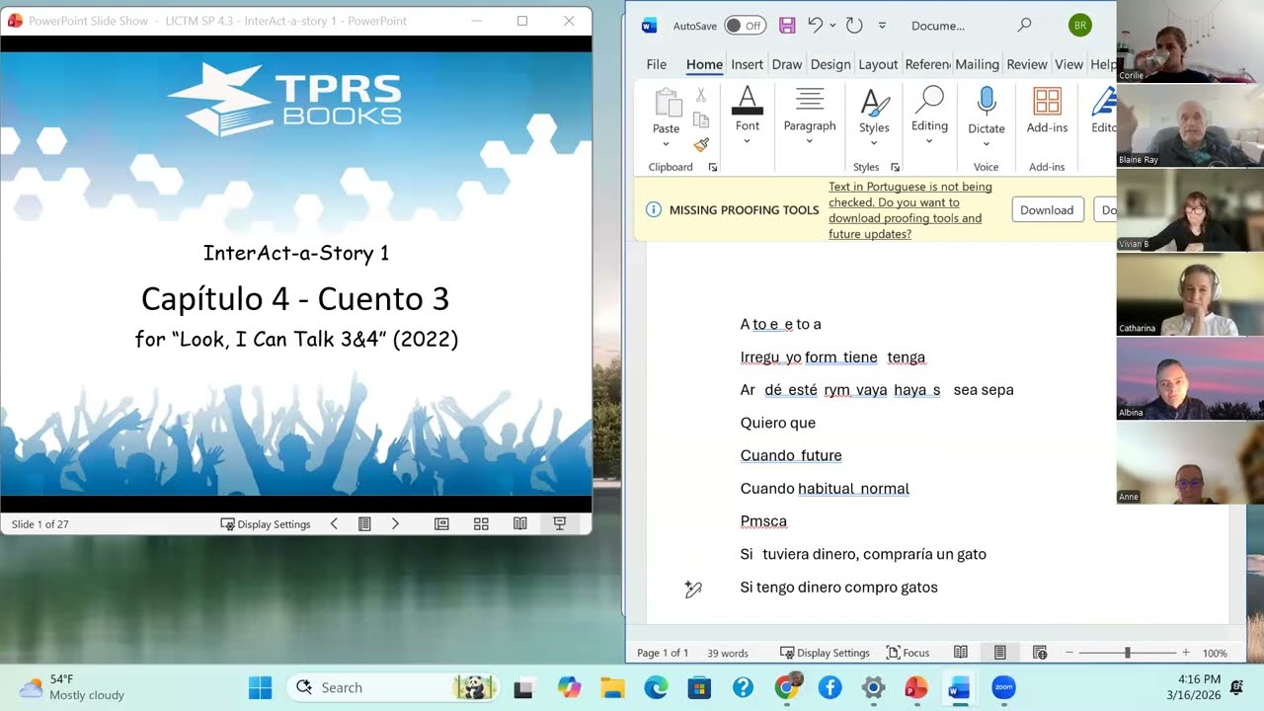Open the Windows Start menu

tap(260, 687)
